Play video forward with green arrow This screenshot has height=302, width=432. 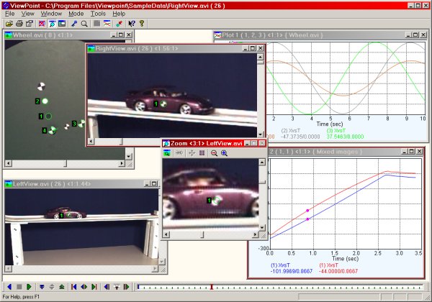click(29, 287)
